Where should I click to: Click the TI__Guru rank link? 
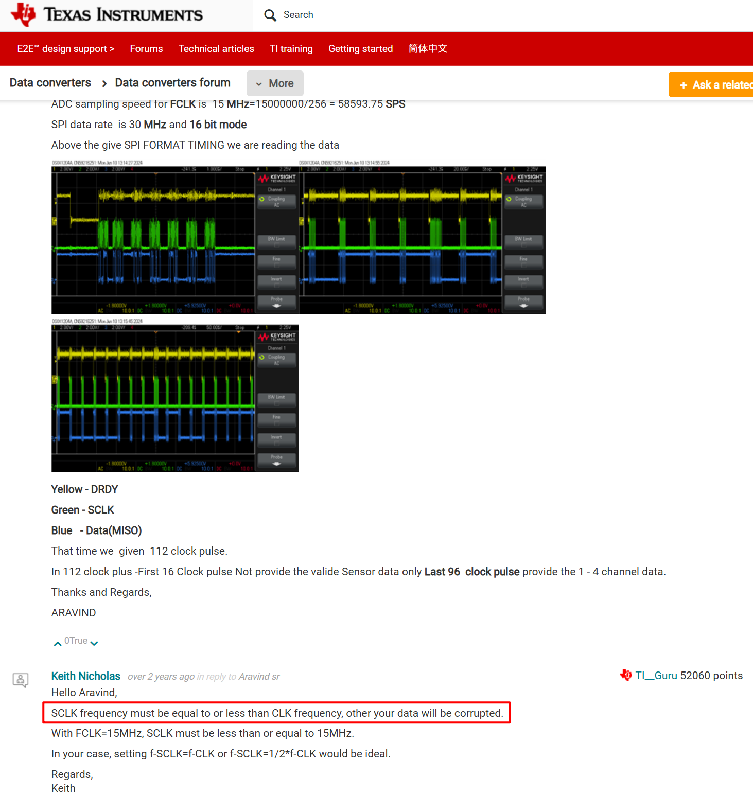click(x=656, y=676)
